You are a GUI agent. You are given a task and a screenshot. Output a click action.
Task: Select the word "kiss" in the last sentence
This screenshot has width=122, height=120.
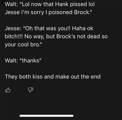pos(38,76)
